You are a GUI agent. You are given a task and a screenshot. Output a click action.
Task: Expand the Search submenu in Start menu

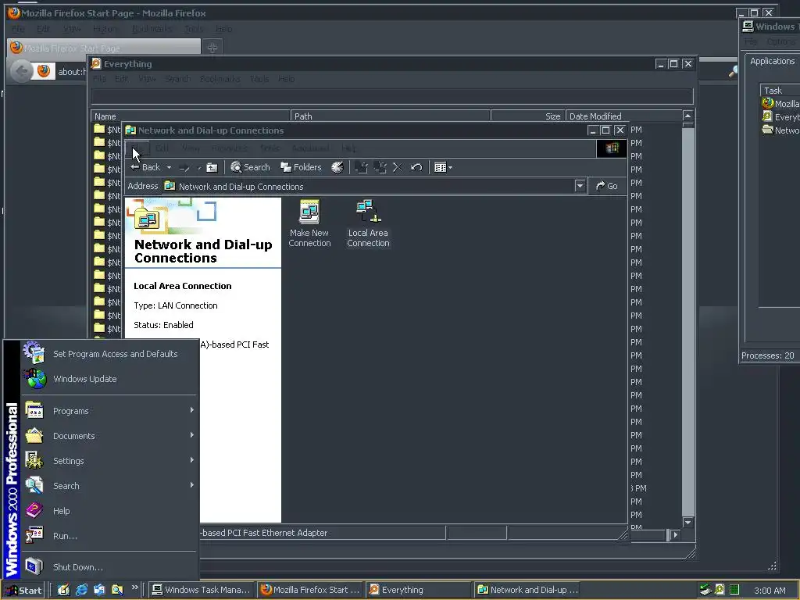(x=109, y=486)
